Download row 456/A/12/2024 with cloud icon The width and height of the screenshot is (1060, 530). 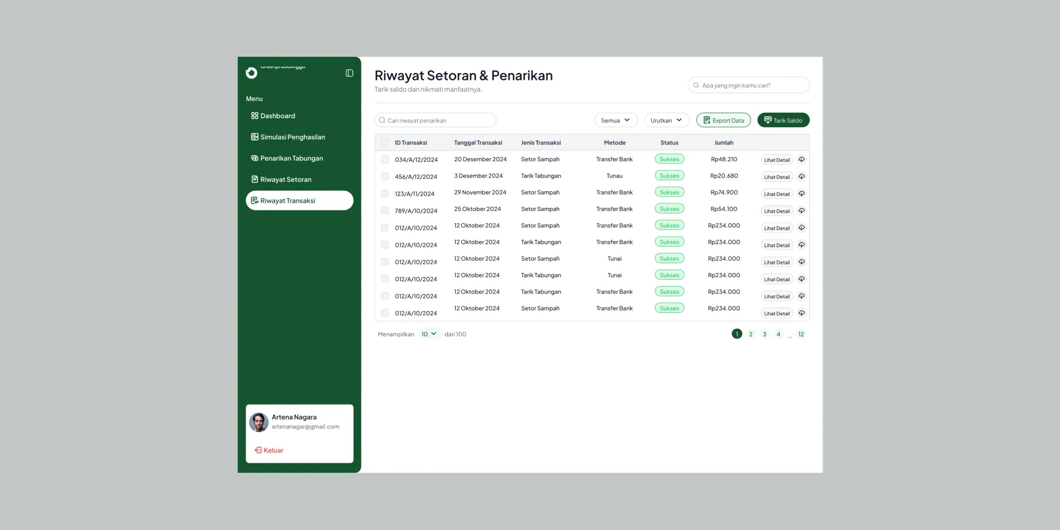(x=801, y=176)
